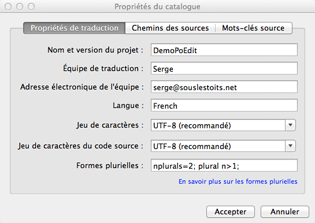Minimize the catalogue properties window
Image resolution: width=315 pixels, height=223 pixels.
(x=20, y=6)
